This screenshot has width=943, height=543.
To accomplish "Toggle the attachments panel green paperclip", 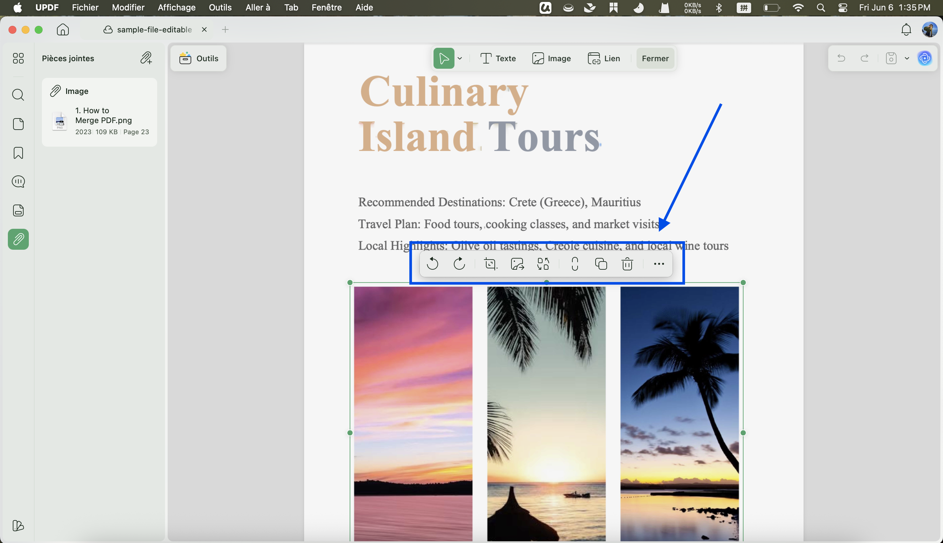I will (18, 239).
